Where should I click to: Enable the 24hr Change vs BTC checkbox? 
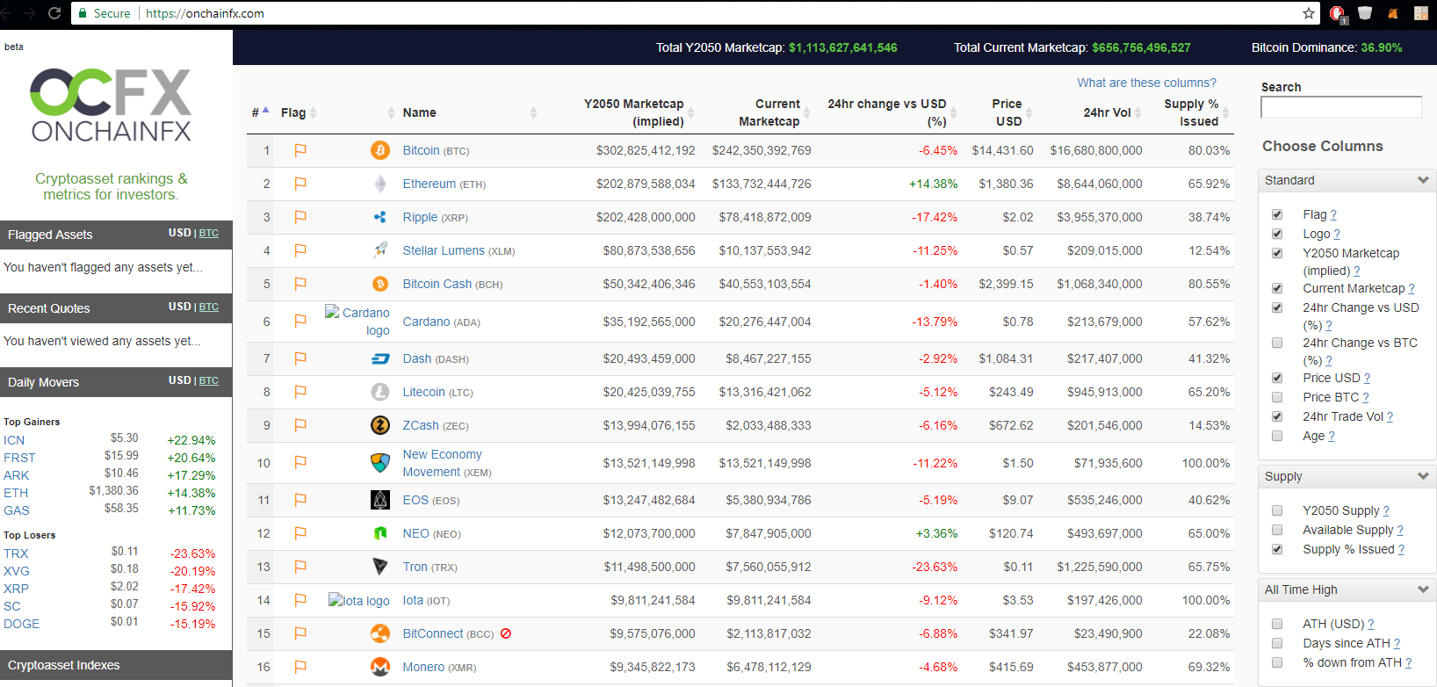pyautogui.click(x=1277, y=343)
